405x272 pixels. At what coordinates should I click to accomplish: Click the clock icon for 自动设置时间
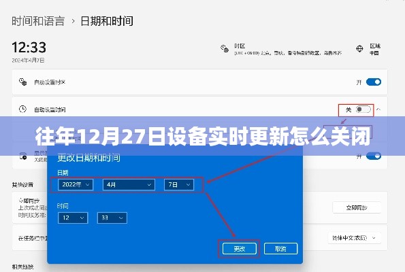[x=22, y=109]
